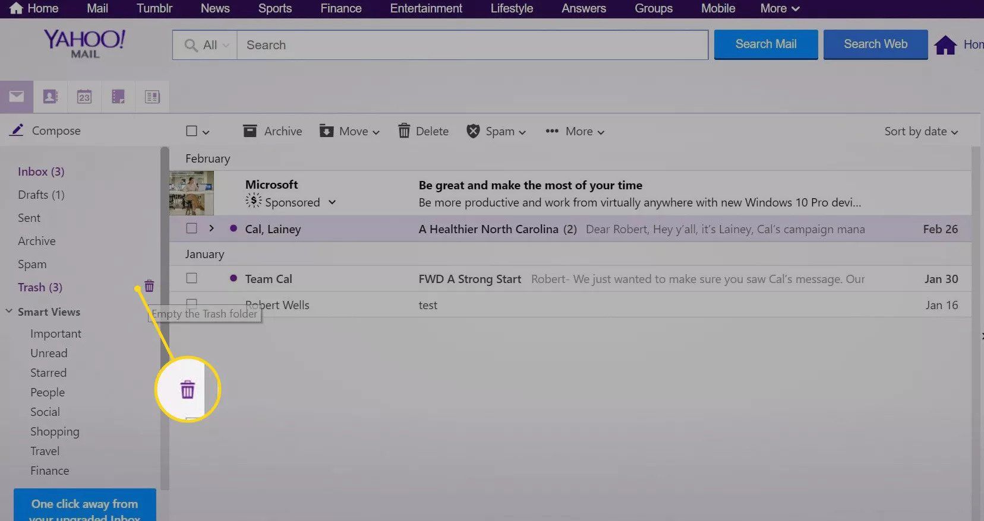Expand the Cal, Lainey conversation thread
Screen dimensions: 984x521
(x=212, y=228)
